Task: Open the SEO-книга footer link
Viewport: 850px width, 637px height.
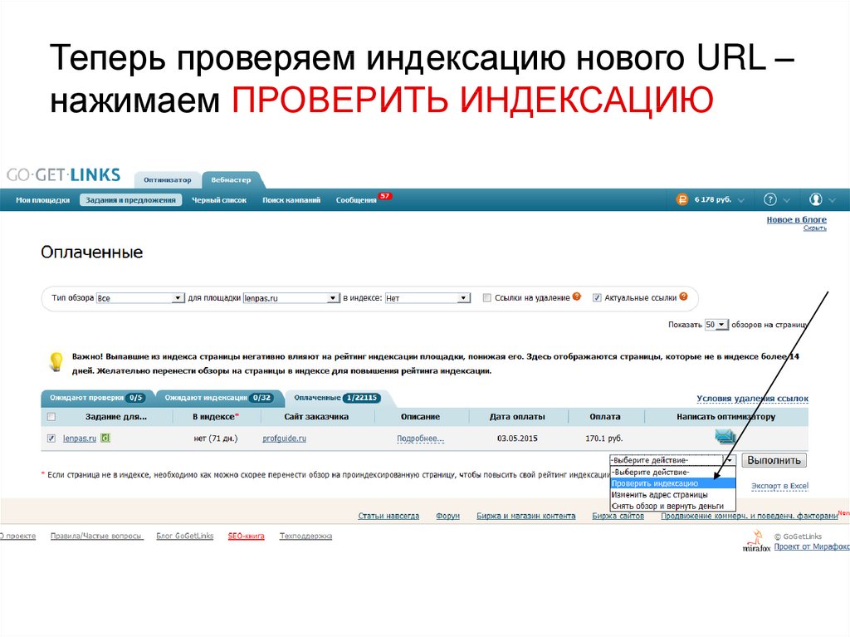Action: (246, 536)
